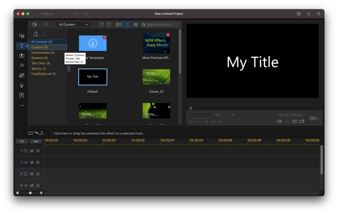This screenshot has width=338, height=214.
Task: Click the preview volume speaker icon
Action: coord(279,121)
